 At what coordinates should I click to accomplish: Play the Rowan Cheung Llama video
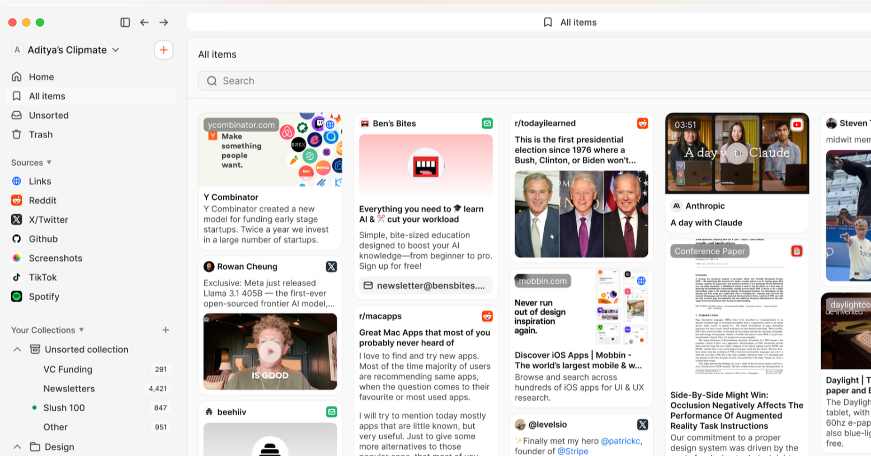pyautogui.click(x=270, y=352)
